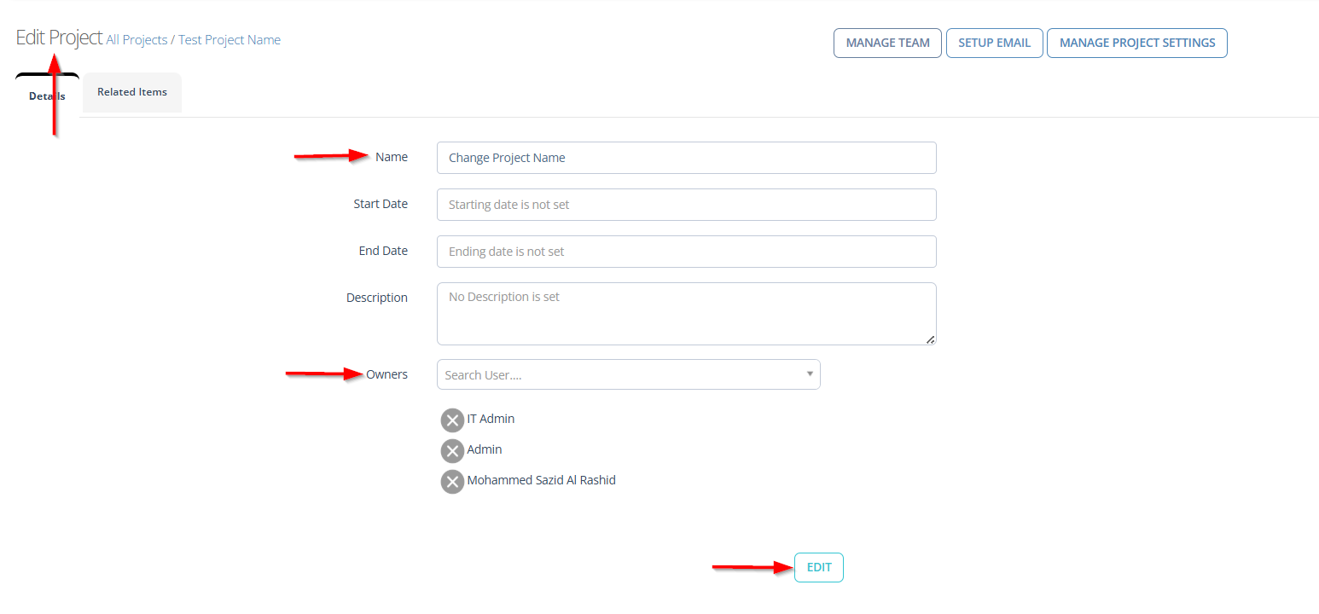Go to All Projects breadcrumb link
Viewport: 1319px width, 614px height.
(137, 40)
